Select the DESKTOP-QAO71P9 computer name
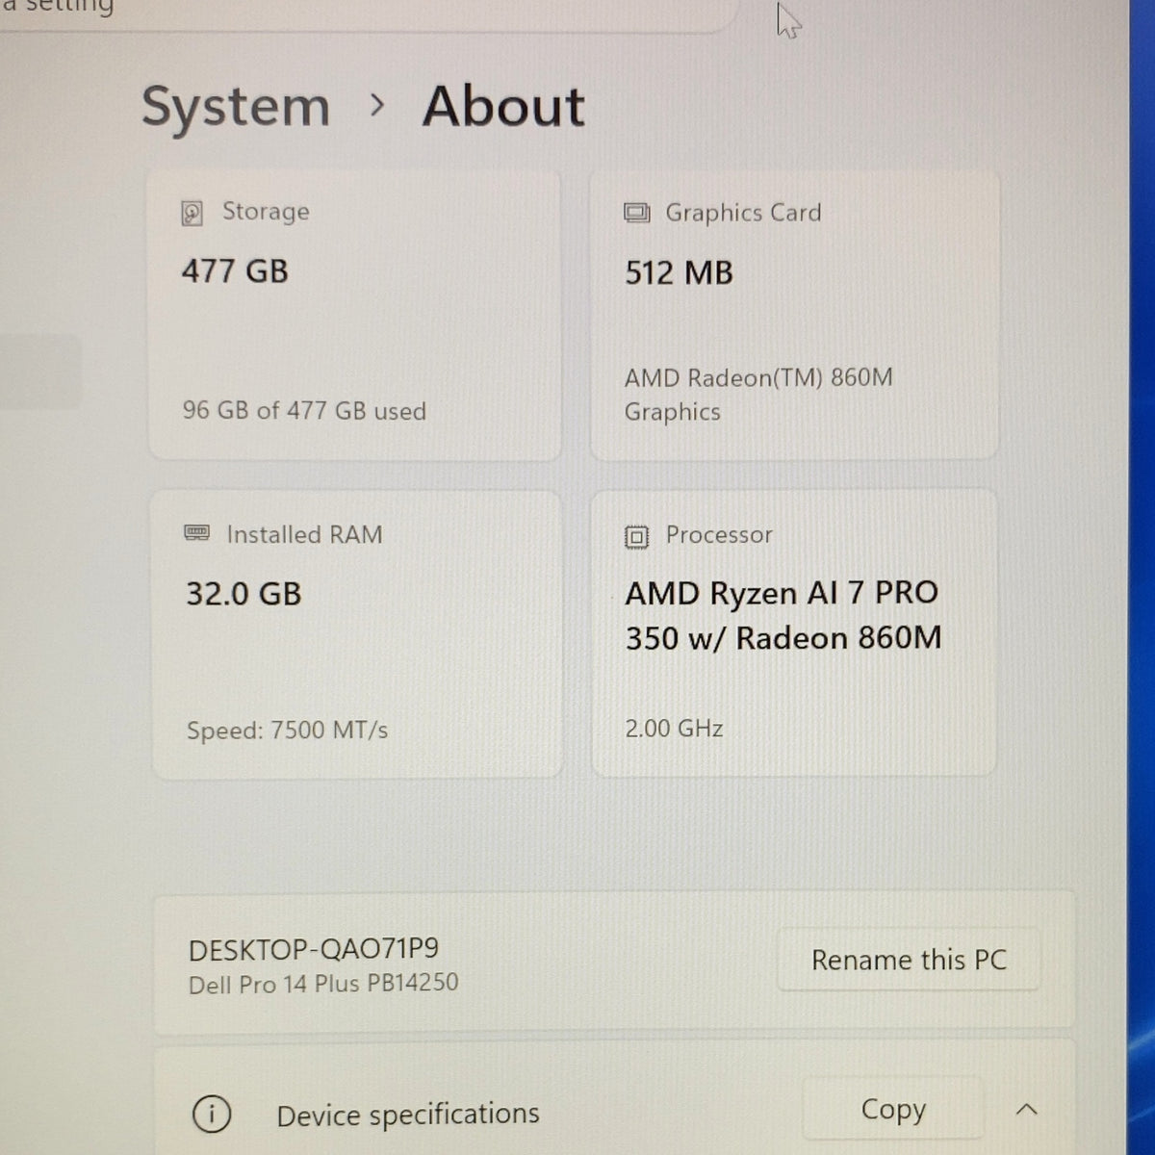 pyautogui.click(x=314, y=950)
